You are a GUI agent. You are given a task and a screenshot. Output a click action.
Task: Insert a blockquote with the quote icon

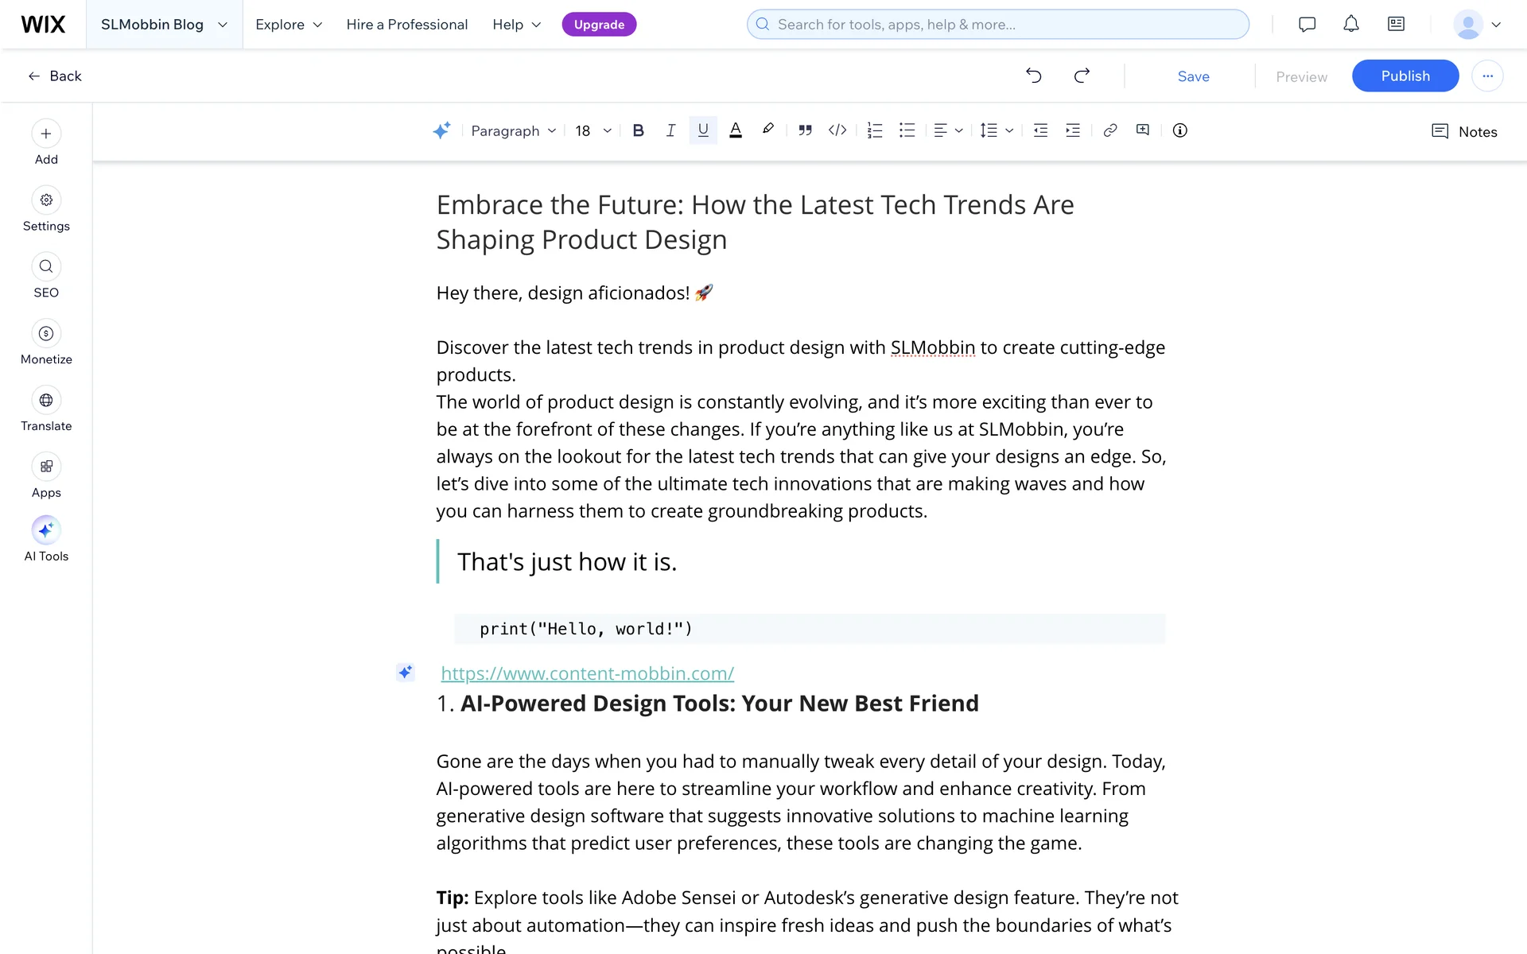tap(805, 130)
